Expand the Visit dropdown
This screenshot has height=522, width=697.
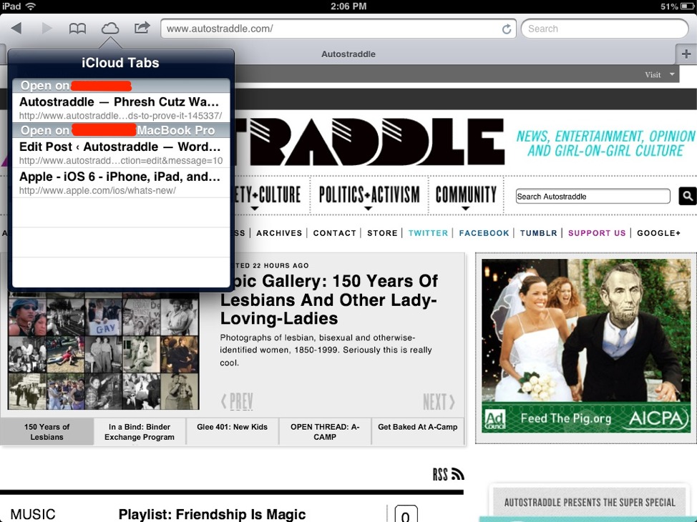tap(660, 74)
